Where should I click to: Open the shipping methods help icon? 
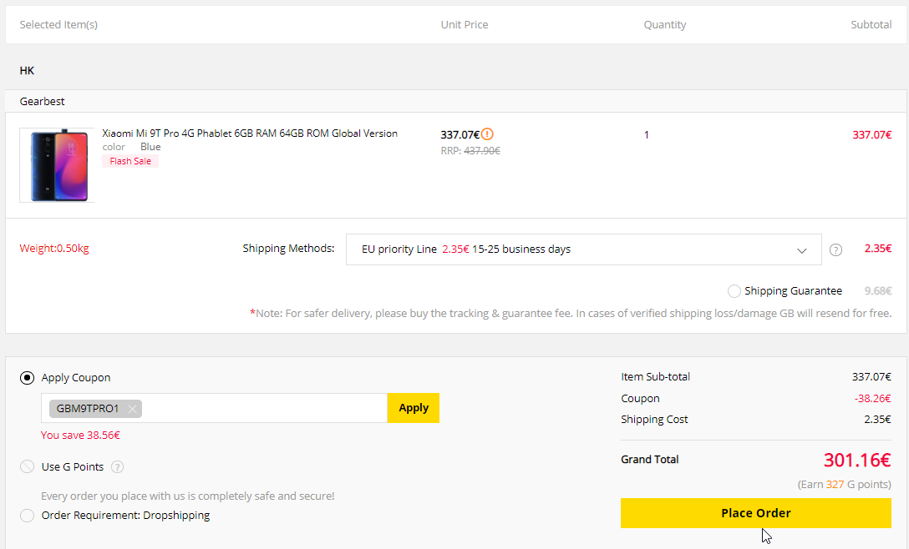pyautogui.click(x=835, y=249)
